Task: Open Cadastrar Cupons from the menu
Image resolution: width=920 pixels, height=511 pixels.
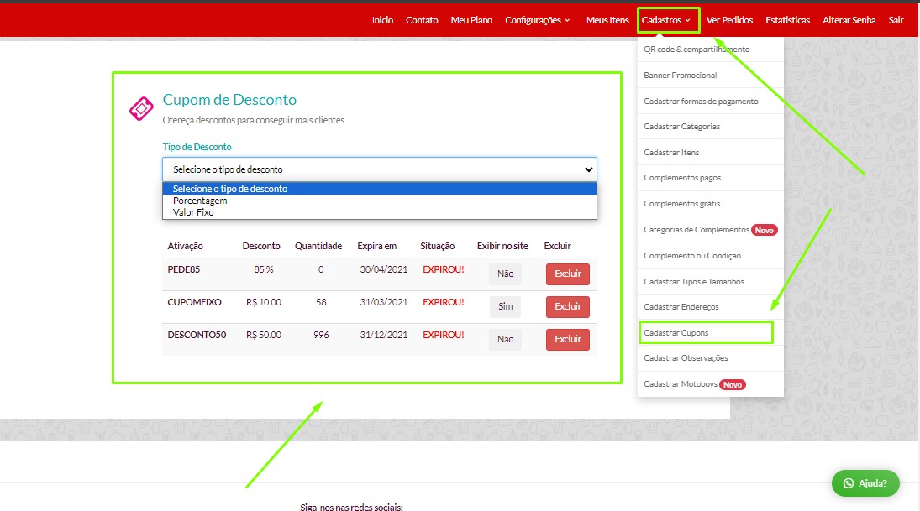Action: 676,333
